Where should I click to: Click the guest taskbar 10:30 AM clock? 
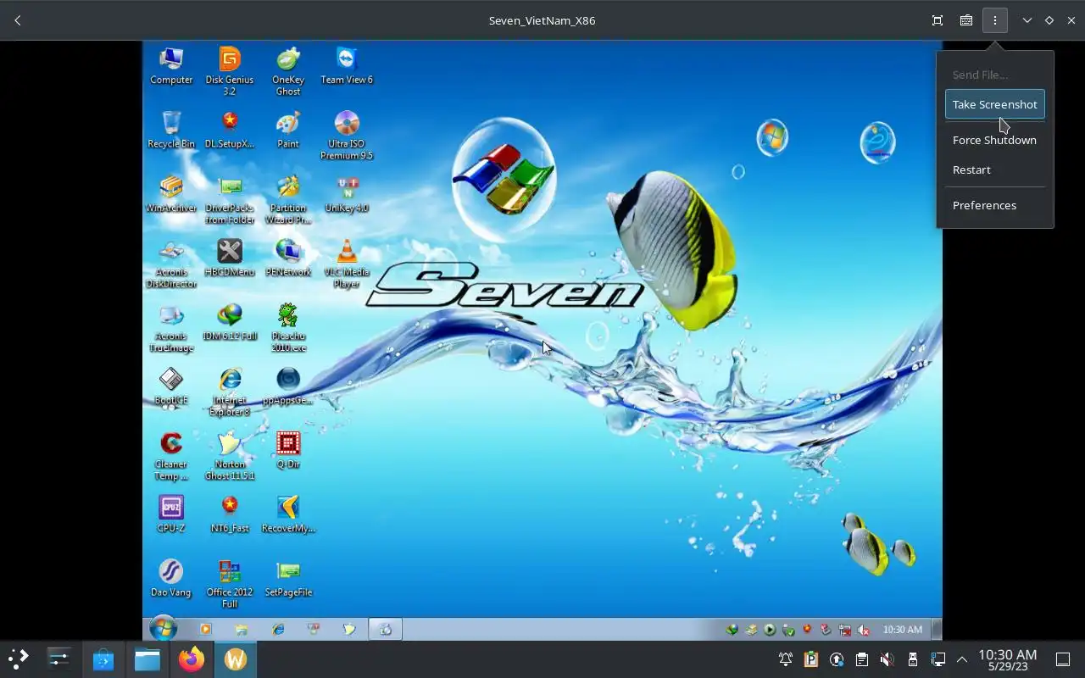902,630
